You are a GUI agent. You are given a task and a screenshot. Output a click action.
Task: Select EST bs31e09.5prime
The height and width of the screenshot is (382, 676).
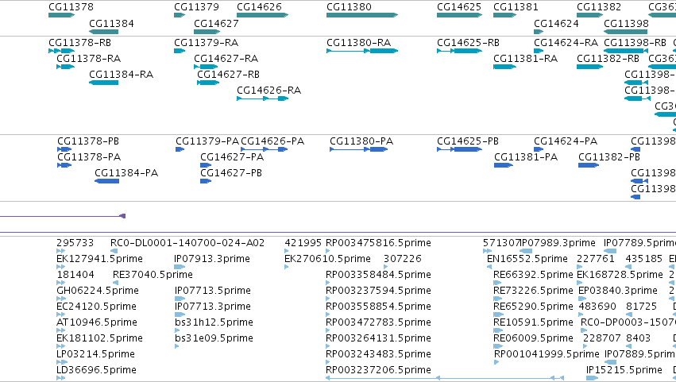tap(214, 339)
